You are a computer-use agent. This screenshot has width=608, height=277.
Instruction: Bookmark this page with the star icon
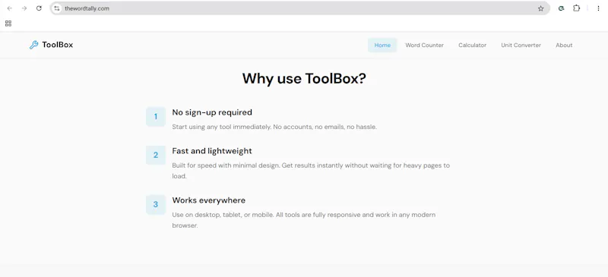click(x=540, y=8)
